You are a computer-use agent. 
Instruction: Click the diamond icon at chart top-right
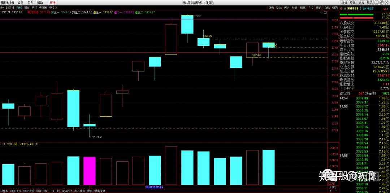tap(321, 12)
